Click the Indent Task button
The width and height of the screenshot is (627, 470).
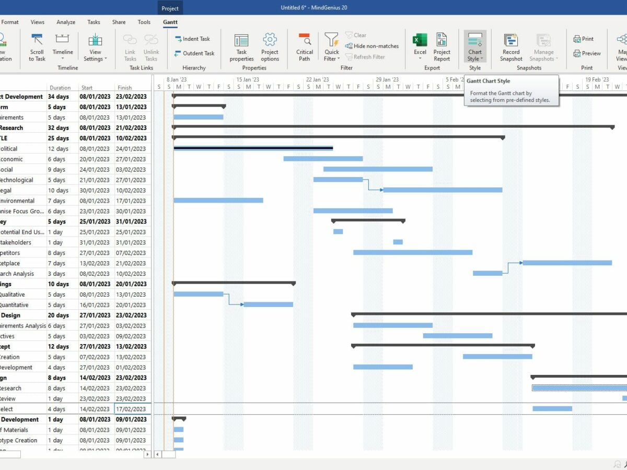coord(192,39)
